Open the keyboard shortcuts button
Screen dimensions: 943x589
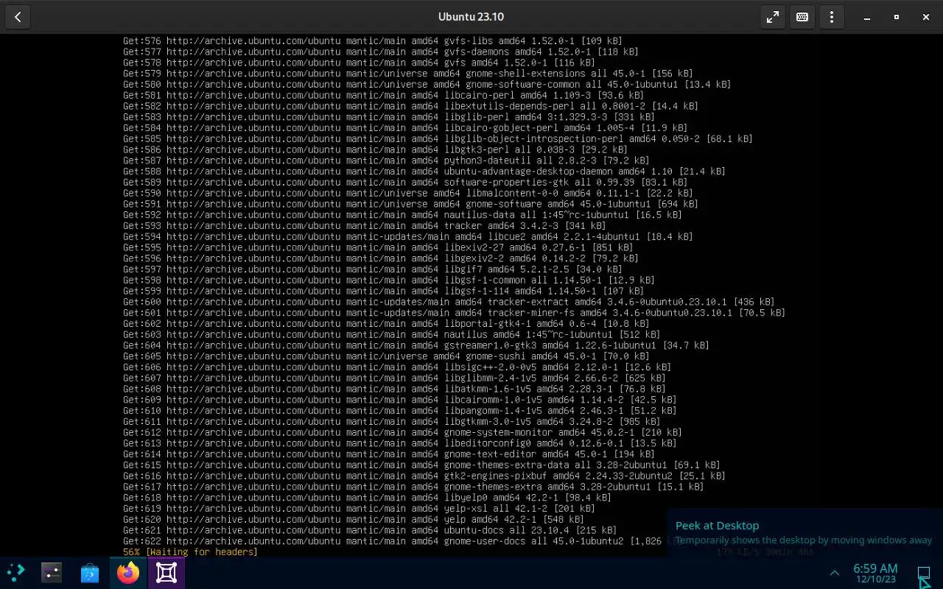tap(802, 17)
